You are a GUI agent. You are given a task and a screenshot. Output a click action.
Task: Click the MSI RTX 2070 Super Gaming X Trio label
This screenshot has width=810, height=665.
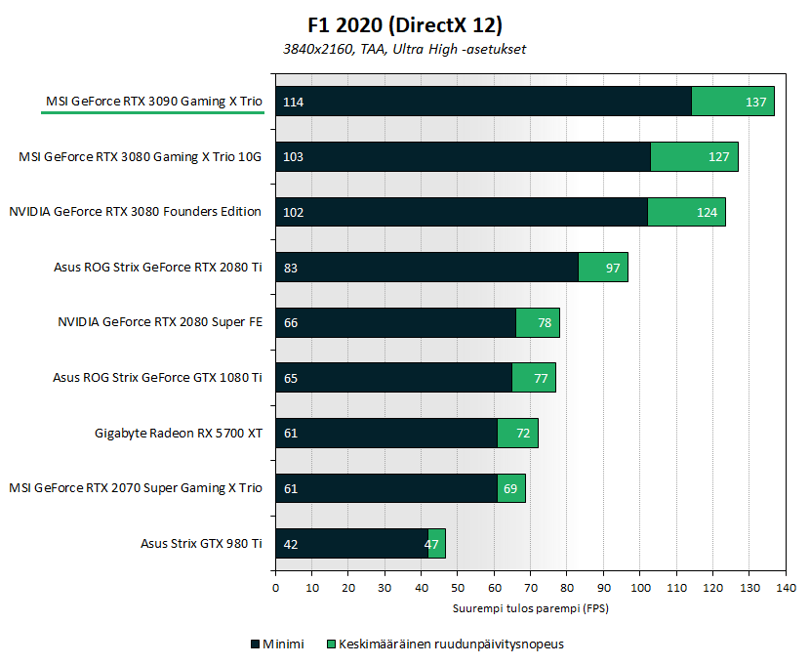(136, 488)
